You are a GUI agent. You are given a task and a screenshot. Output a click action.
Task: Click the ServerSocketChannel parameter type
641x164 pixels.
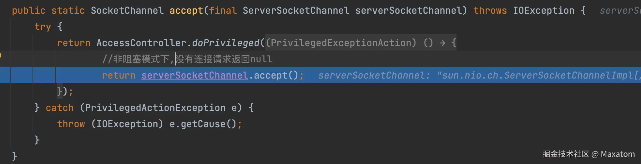296,11
